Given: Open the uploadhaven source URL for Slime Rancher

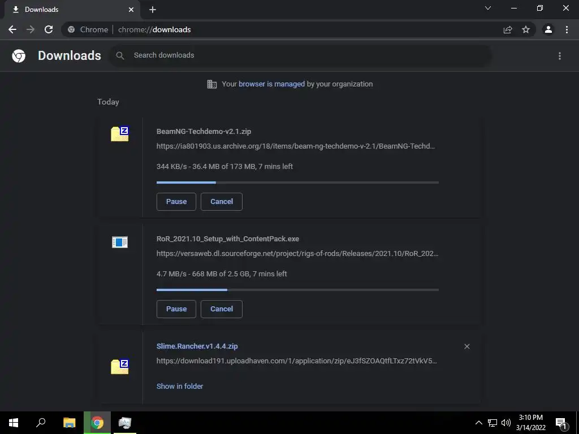Looking at the screenshot, I should tap(296, 361).
